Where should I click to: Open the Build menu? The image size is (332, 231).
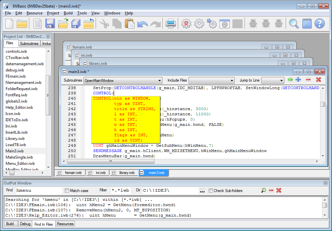click(x=68, y=13)
